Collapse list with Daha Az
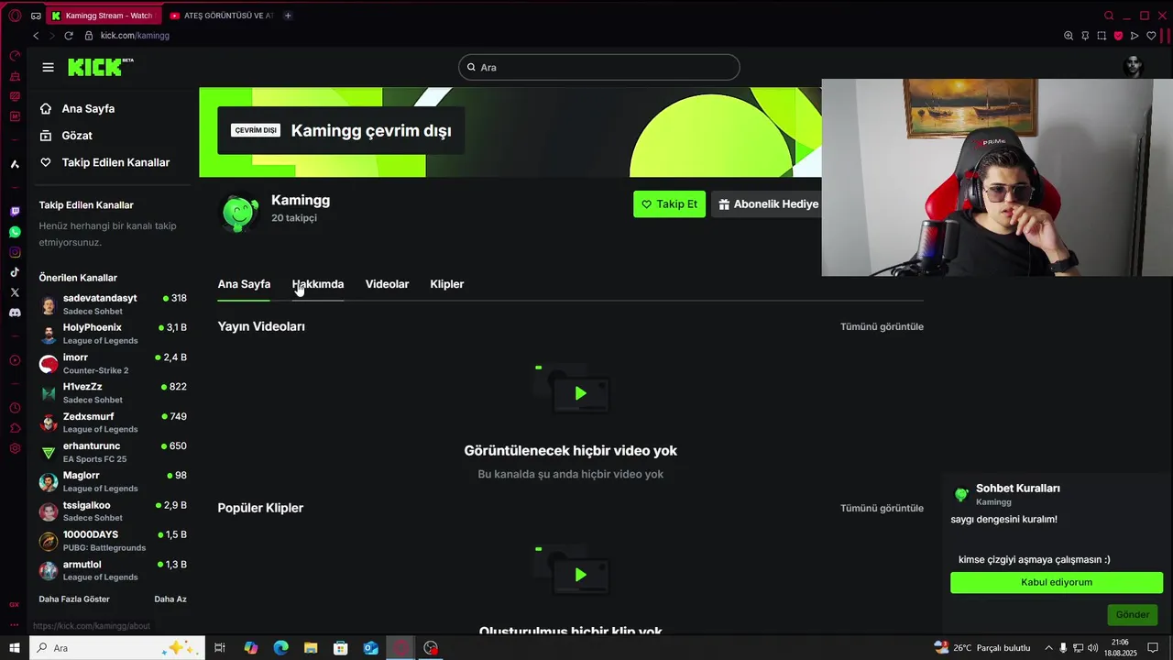1173x660 pixels. coord(170,599)
